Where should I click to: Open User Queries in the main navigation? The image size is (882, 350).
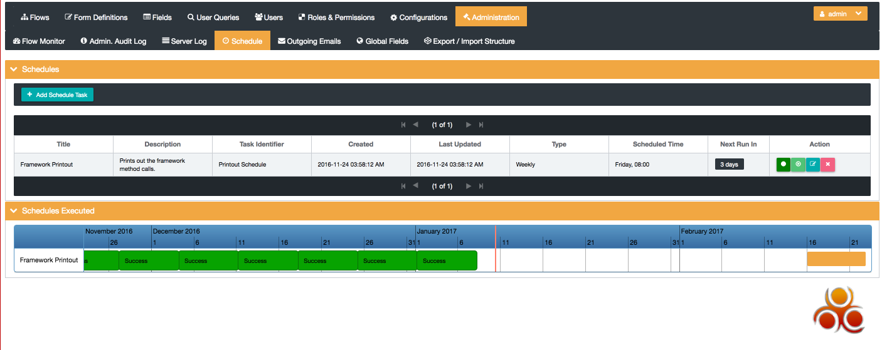pyautogui.click(x=213, y=17)
